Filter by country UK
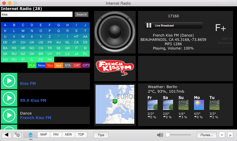This screenshot has width=237, height=141. coord(32,43)
